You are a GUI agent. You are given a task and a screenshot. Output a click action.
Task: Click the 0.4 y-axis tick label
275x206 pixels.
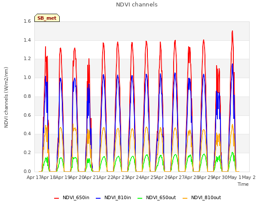click(x=27, y=134)
